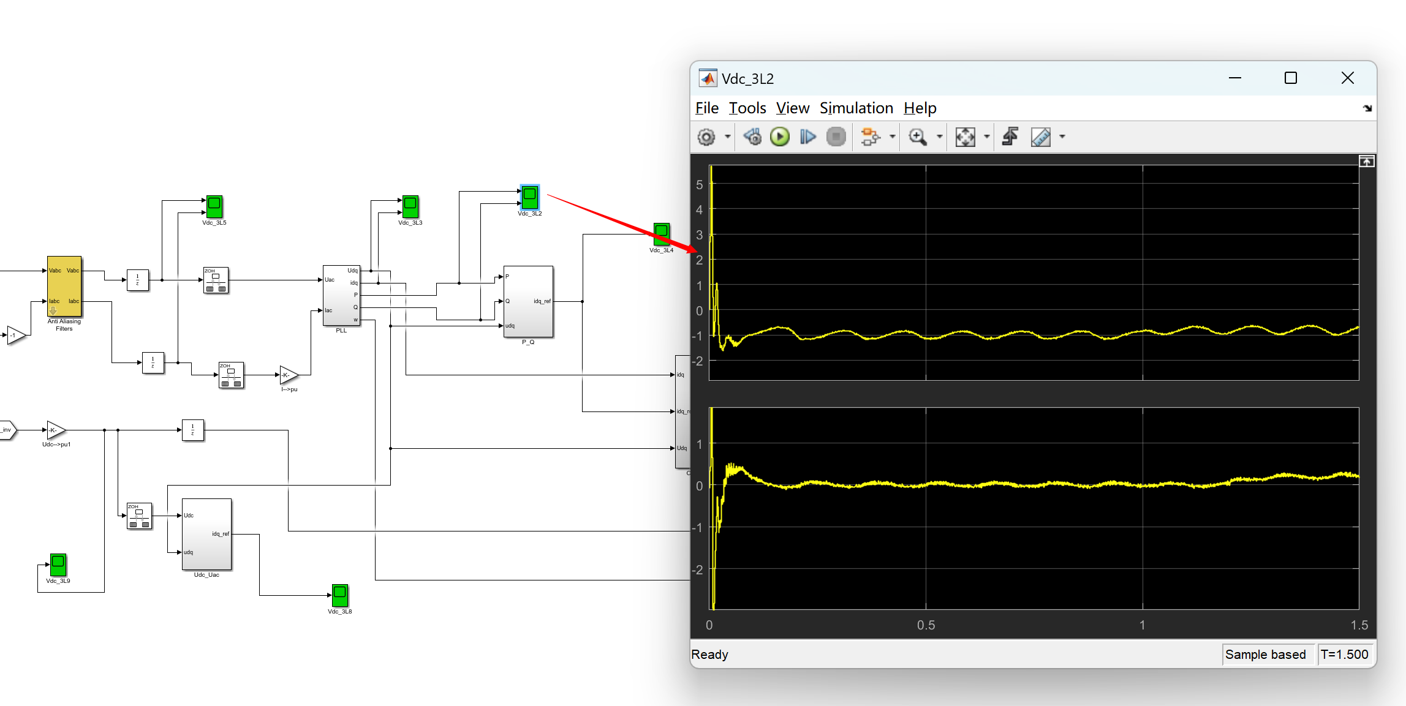The image size is (1406, 706).
Task: Select the Zoom magnifier tool
Action: 917,137
